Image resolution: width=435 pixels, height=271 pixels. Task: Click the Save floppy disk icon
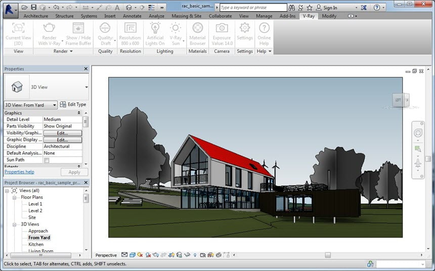coord(33,8)
